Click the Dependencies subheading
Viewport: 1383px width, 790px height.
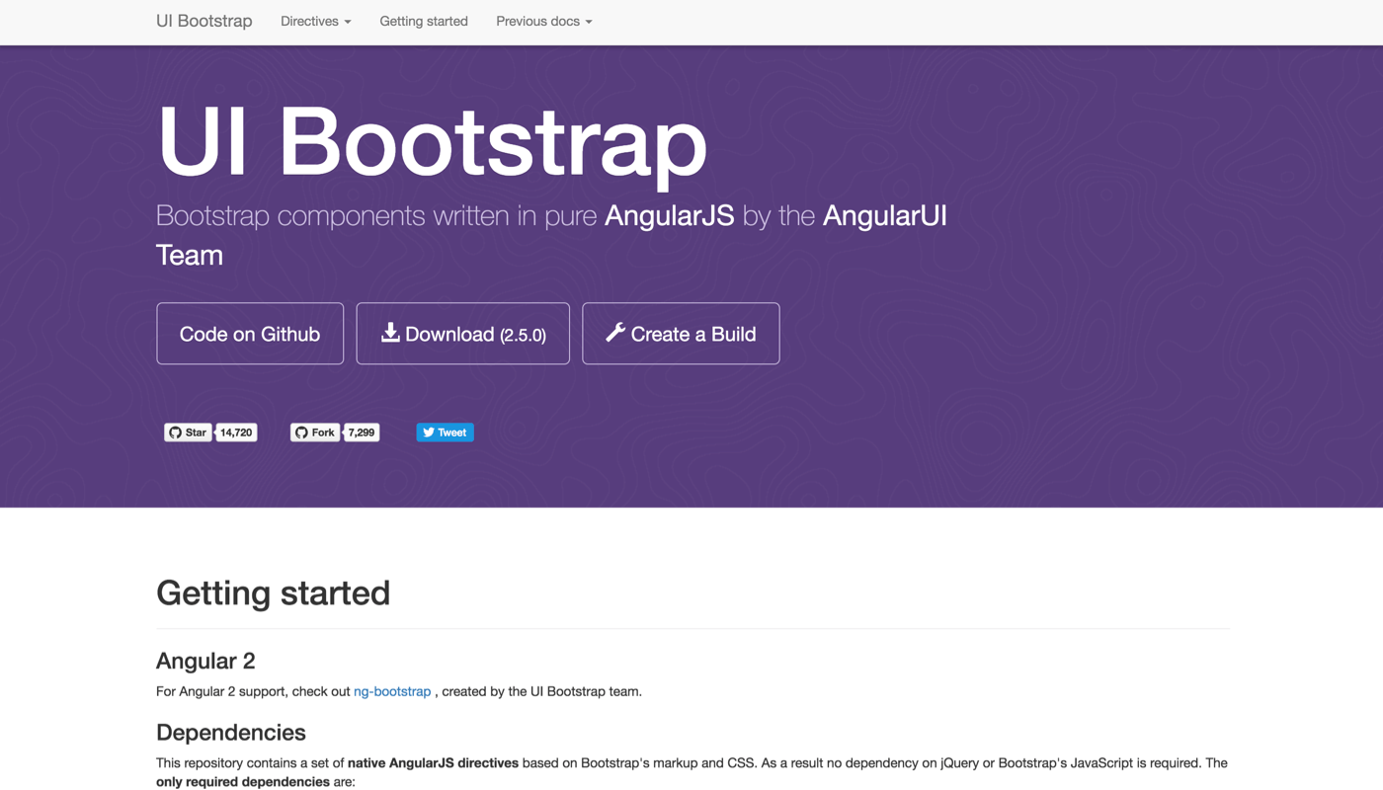click(x=231, y=733)
